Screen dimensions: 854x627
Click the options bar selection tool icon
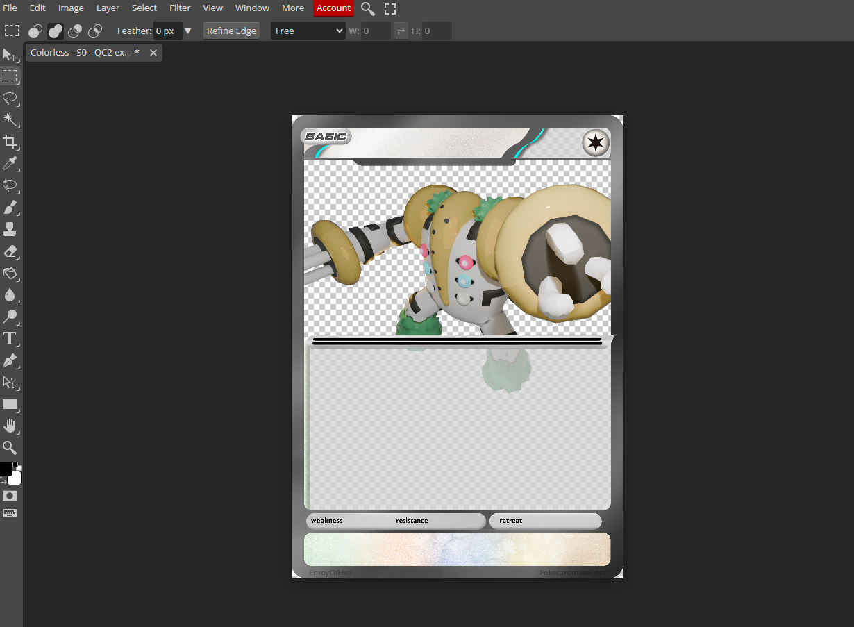(11, 31)
